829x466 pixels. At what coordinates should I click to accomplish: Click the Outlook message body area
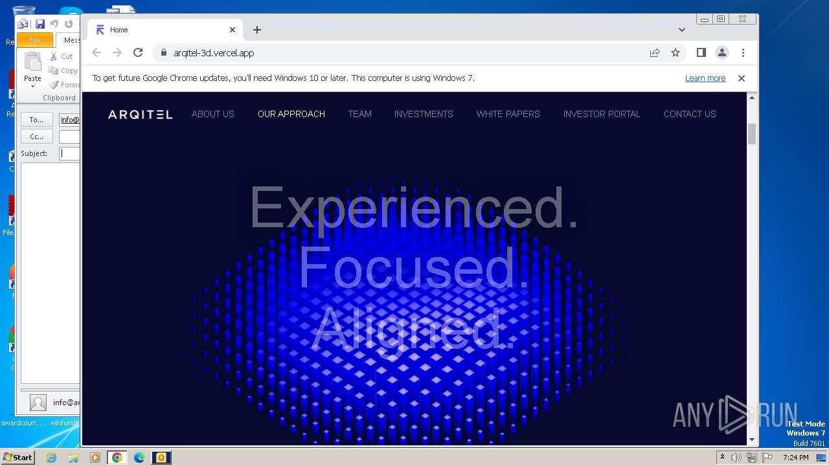point(51,272)
